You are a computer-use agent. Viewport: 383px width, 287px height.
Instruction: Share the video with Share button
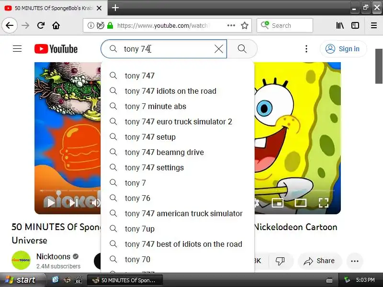320,261
